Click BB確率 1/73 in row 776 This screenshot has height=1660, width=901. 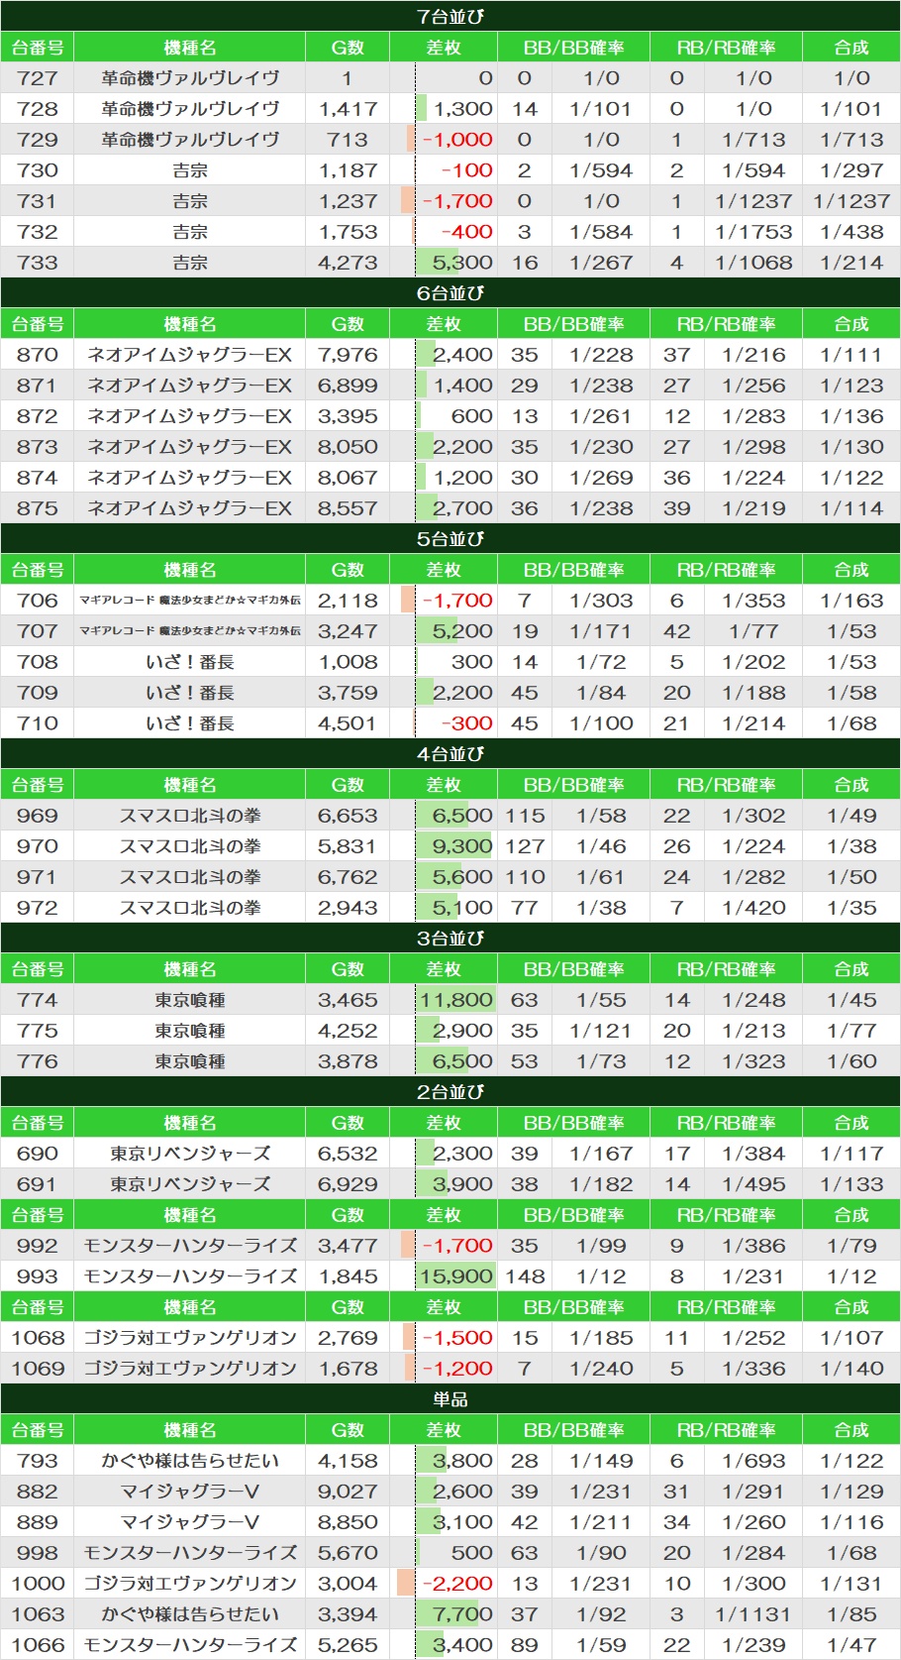click(601, 1060)
